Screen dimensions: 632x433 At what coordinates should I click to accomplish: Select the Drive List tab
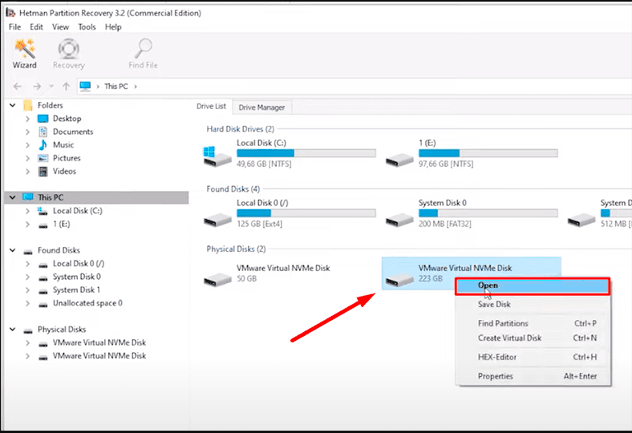pos(211,107)
